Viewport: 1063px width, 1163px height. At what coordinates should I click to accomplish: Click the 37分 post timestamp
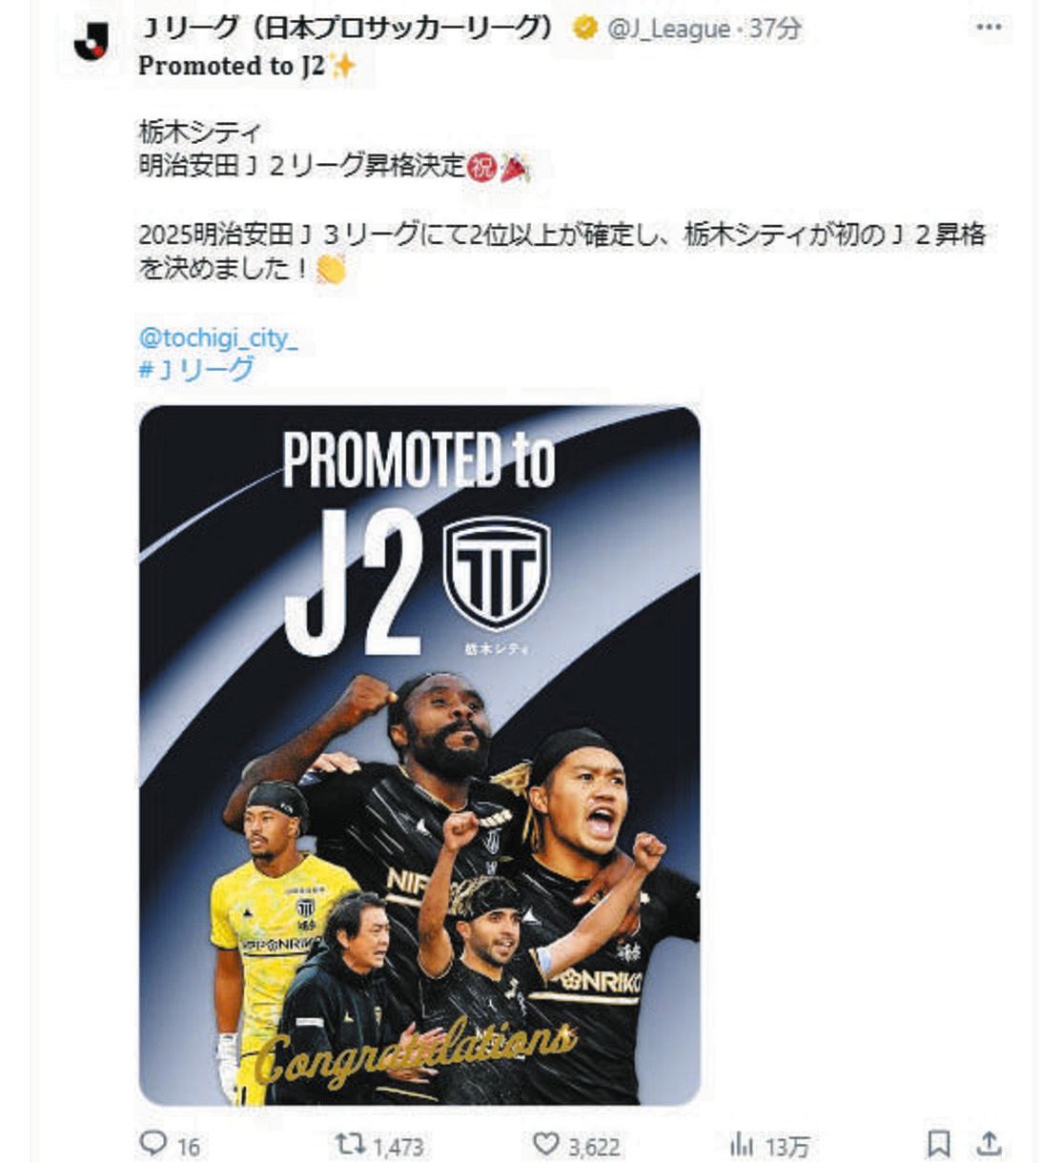[774, 30]
